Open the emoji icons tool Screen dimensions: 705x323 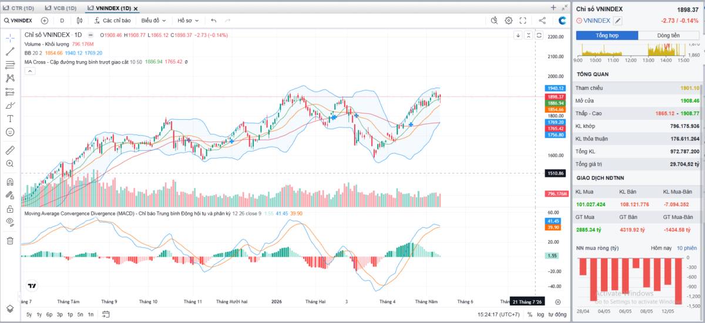pos(10,132)
